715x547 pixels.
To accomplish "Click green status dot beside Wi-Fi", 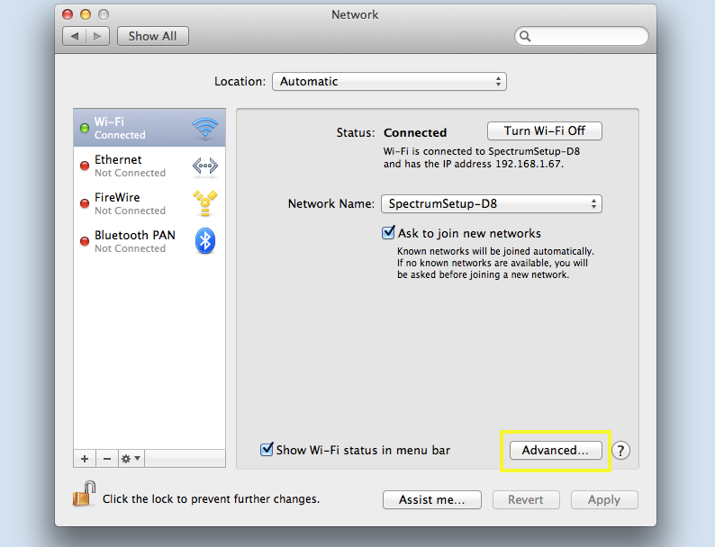I will [x=85, y=128].
